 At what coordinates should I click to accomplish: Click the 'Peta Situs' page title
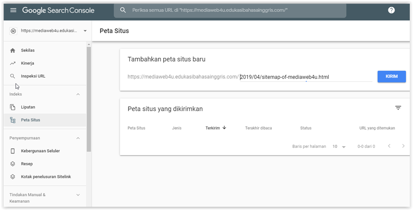[114, 31]
